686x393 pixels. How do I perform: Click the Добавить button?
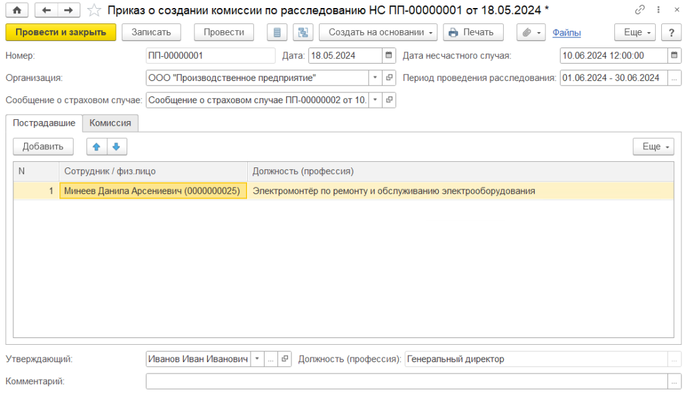coord(43,147)
